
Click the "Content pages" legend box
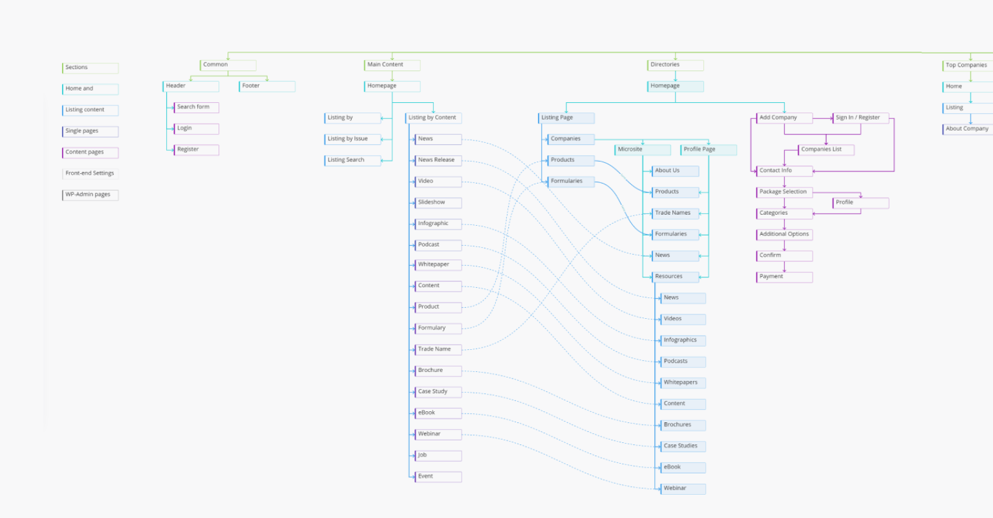coord(91,153)
